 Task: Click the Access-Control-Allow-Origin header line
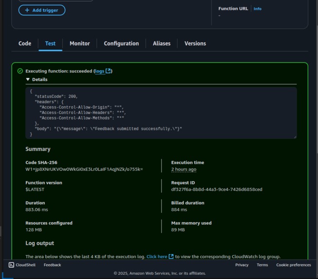pyautogui.click(x=82, y=107)
